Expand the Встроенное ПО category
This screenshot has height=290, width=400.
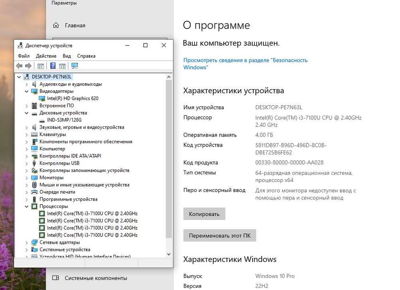(x=27, y=105)
